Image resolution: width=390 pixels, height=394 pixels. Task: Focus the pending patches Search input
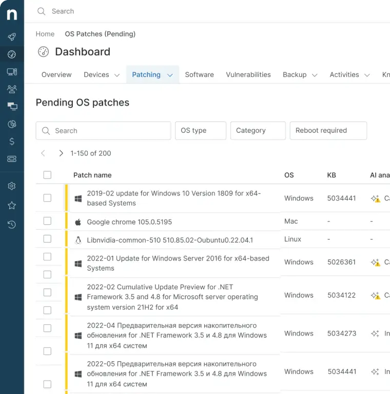[103, 131]
